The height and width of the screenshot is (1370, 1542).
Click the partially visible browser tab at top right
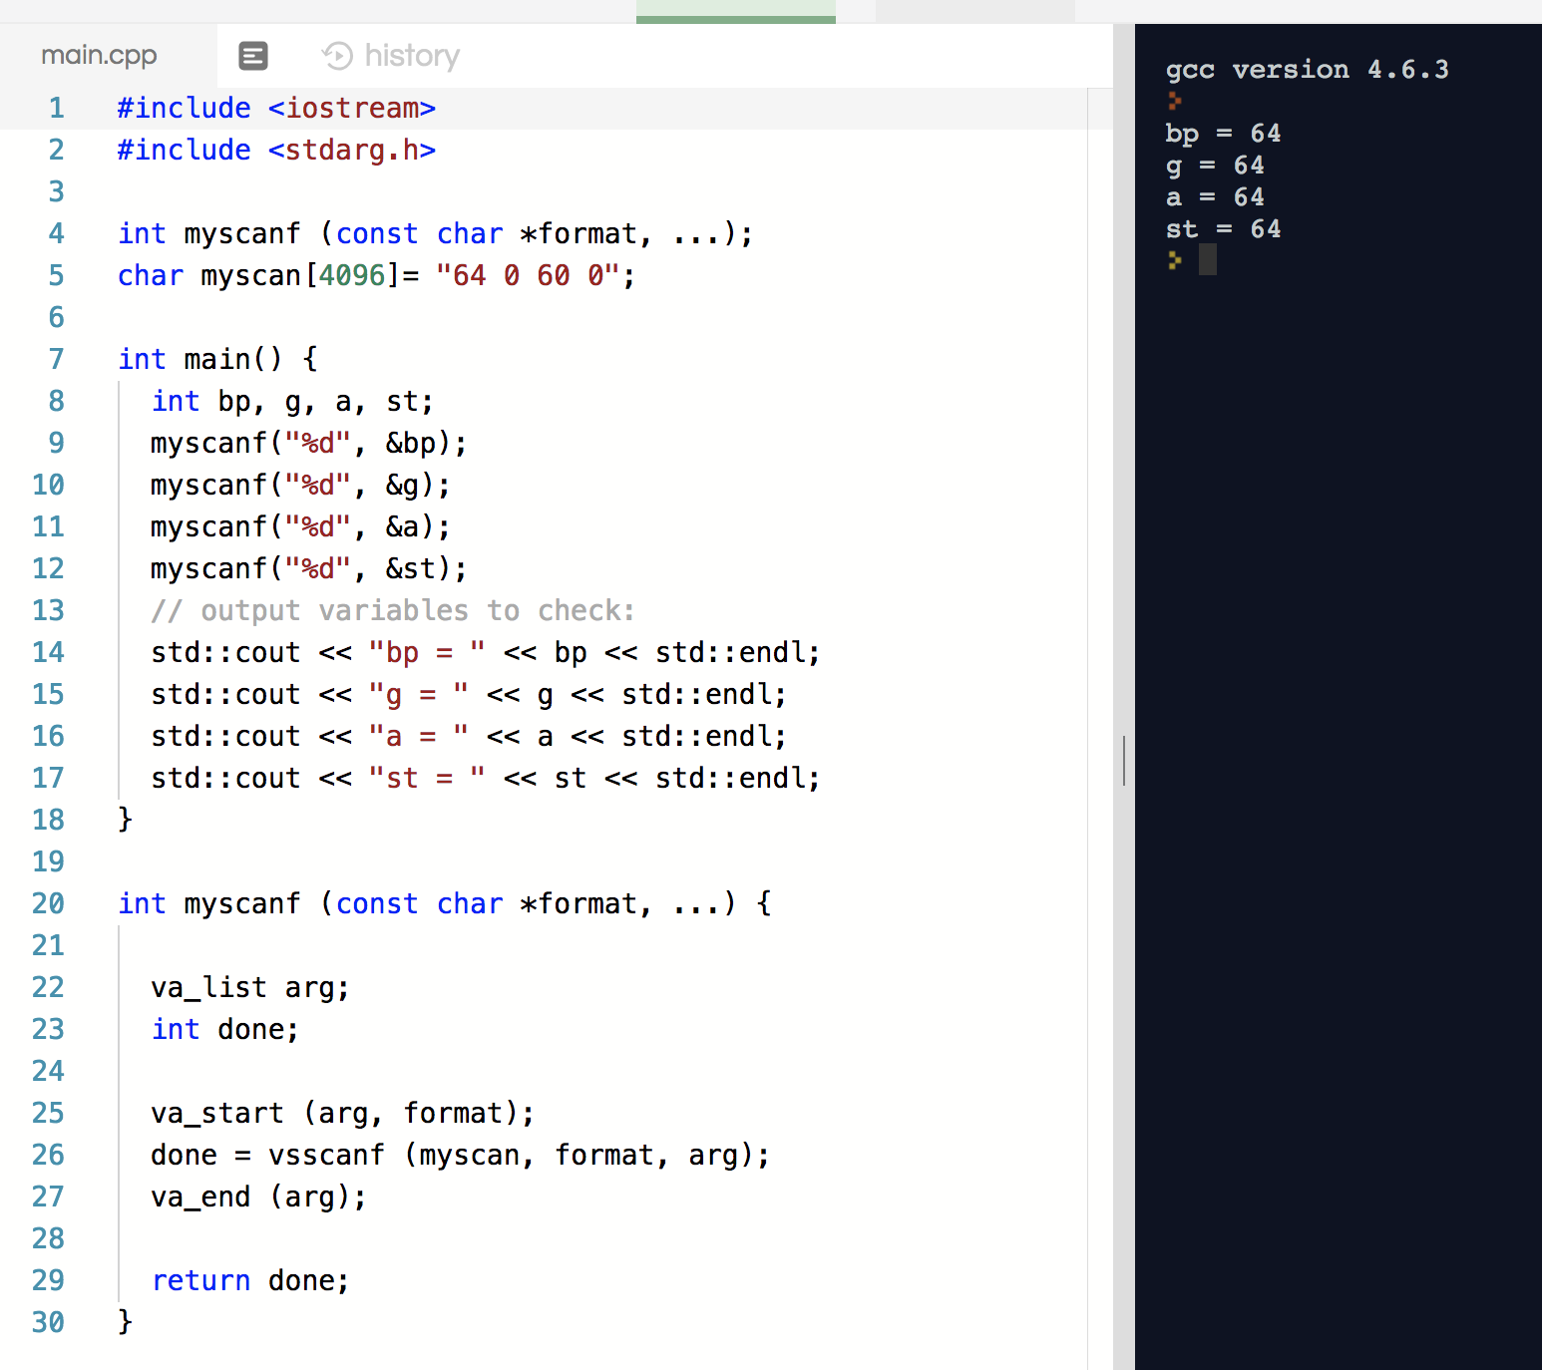[x=975, y=10]
